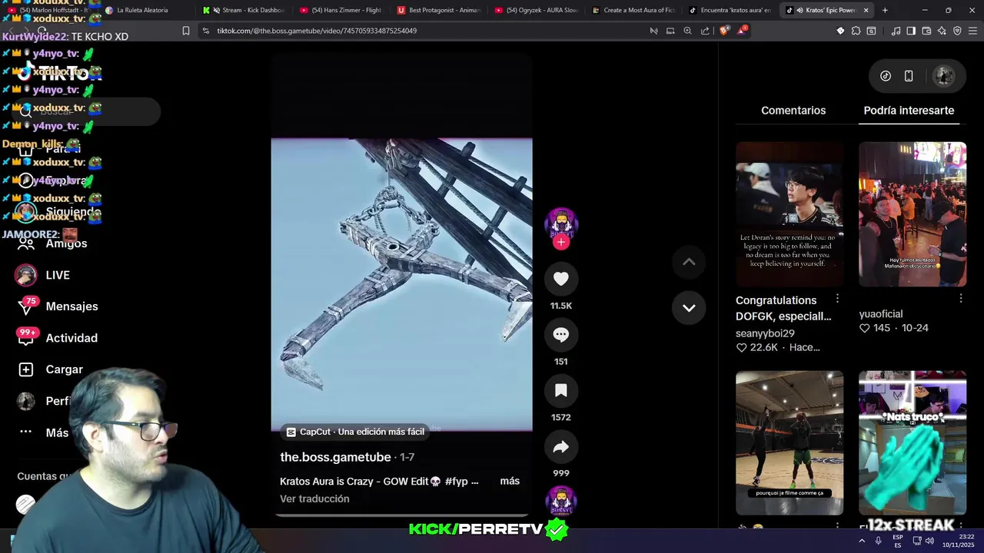Open options for Congratulations DOFGK video
Viewport: 984px width, 553px height.
click(837, 298)
